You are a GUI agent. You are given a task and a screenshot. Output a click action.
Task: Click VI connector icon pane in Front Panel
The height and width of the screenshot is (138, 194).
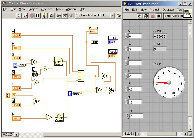click(188, 13)
